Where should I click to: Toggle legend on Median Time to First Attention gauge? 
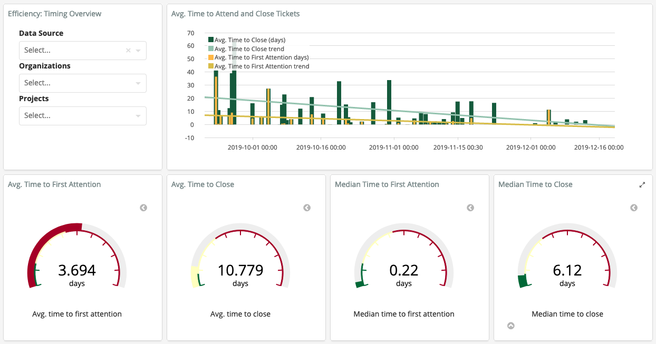coord(470,208)
